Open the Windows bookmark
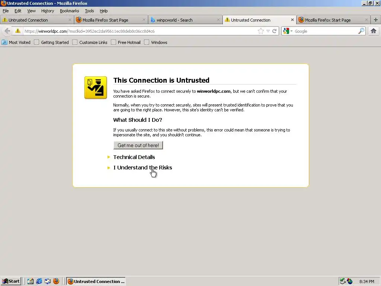This screenshot has height=286, width=381. pyautogui.click(x=156, y=42)
